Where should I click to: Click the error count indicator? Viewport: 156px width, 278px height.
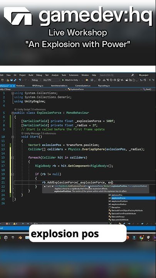[x=8, y=224]
